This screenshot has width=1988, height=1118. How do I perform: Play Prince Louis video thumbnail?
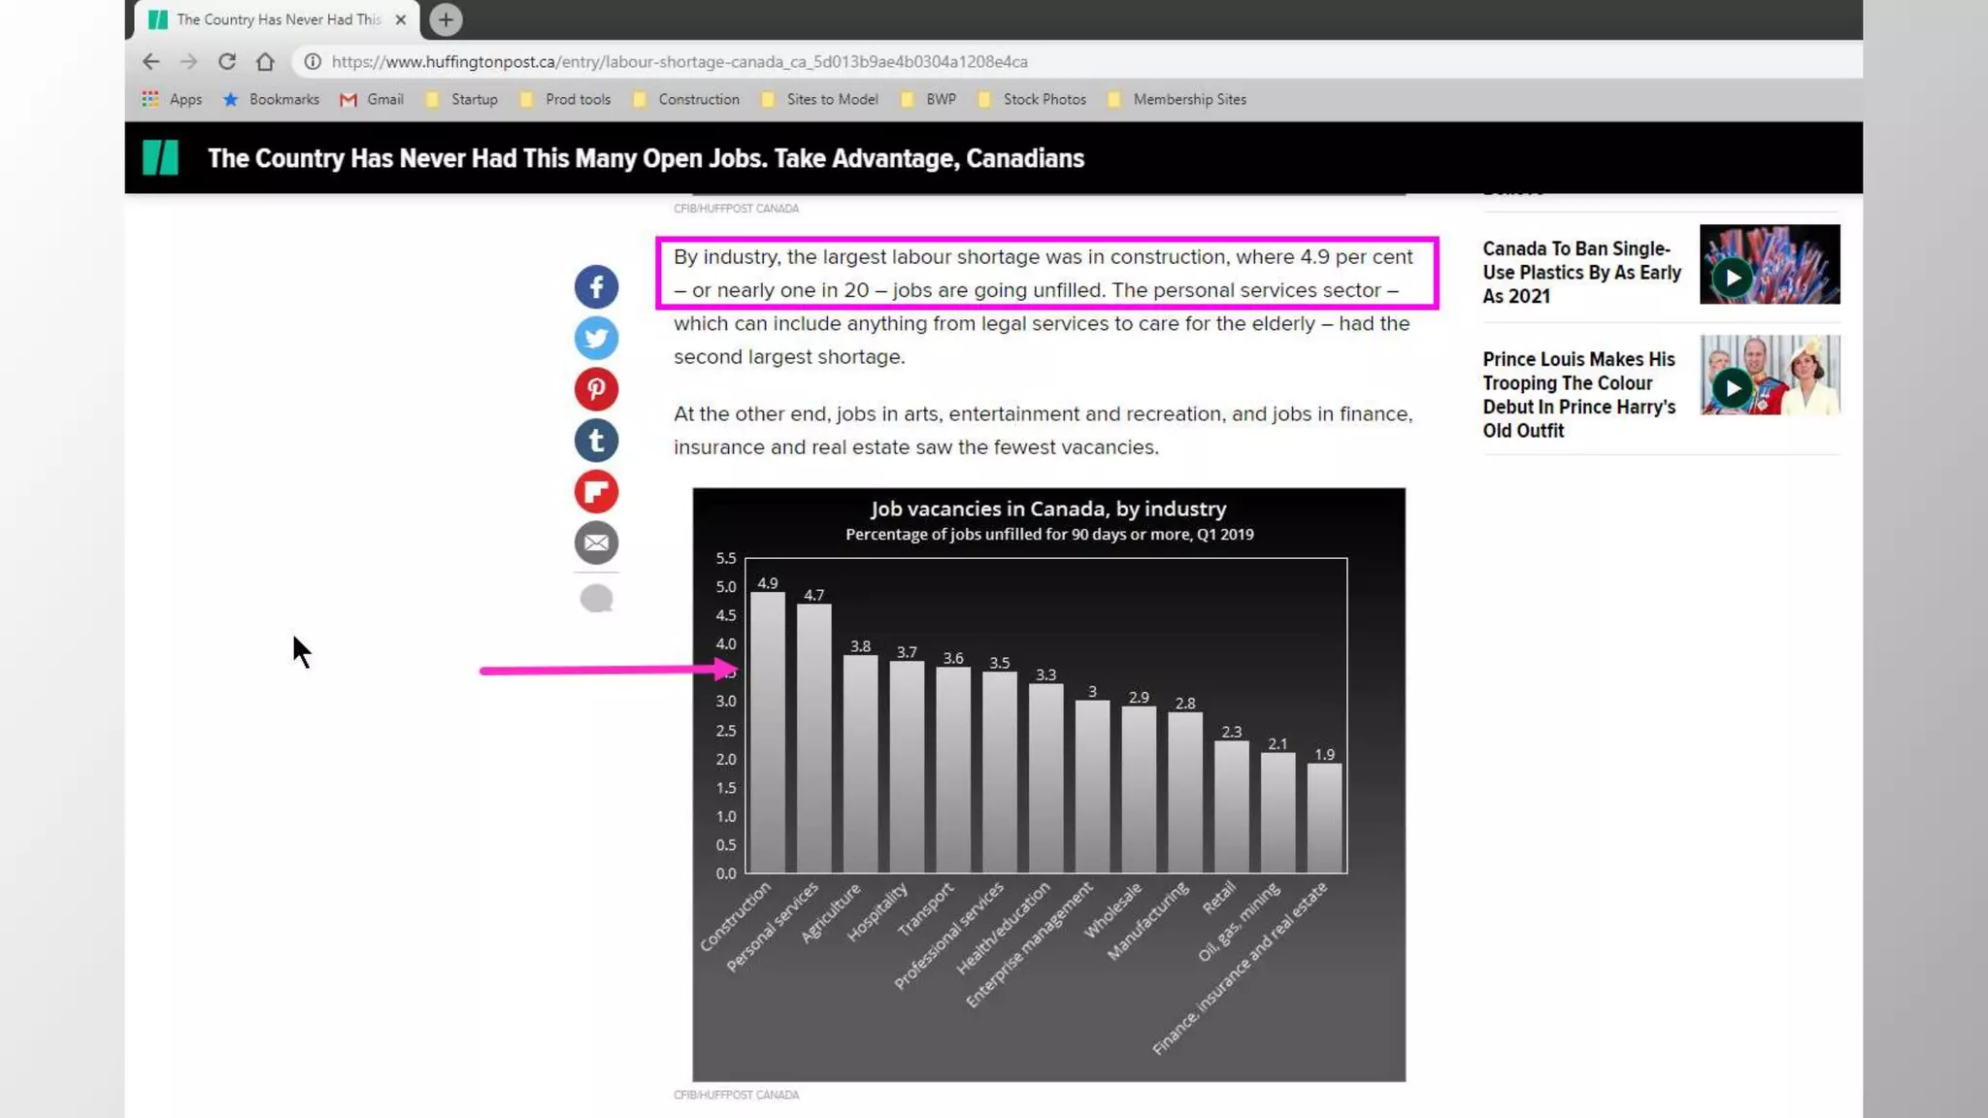pyautogui.click(x=1733, y=388)
